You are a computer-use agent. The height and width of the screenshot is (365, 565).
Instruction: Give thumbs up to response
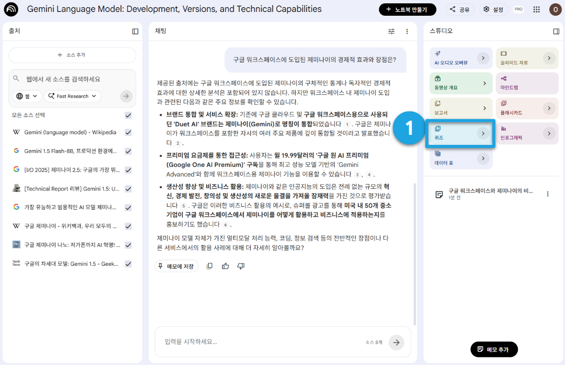225,266
